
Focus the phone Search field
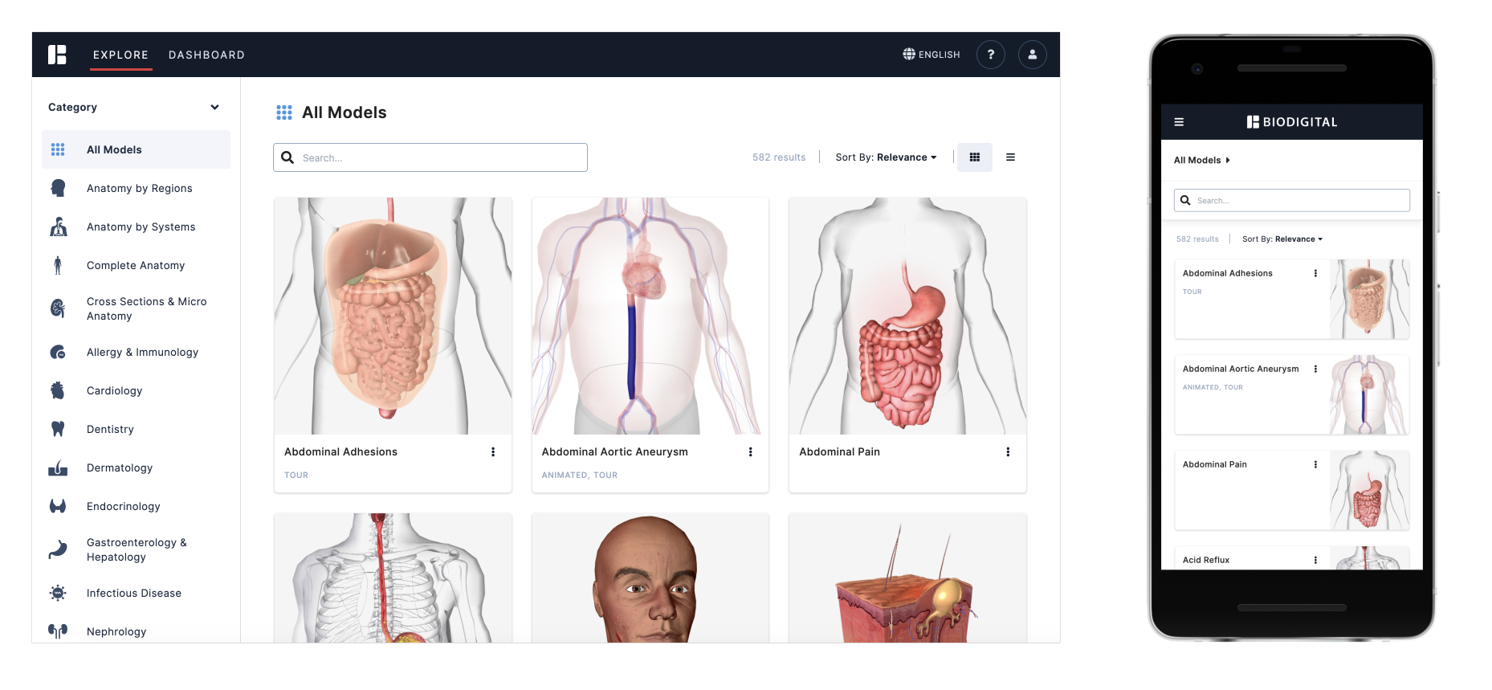point(1292,200)
